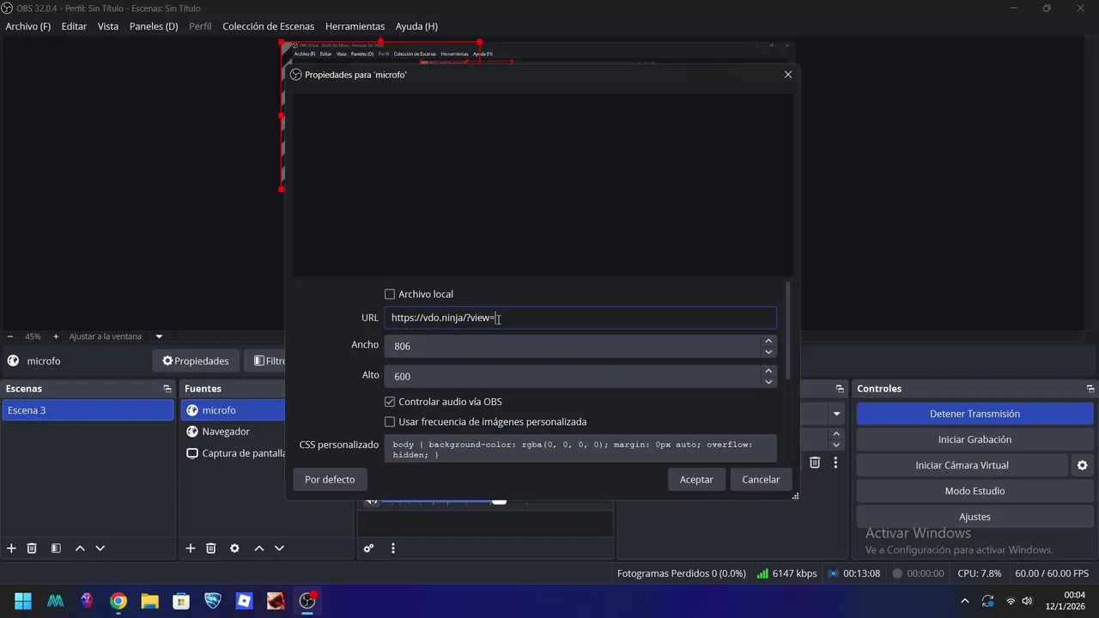The image size is (1099, 618).
Task: Open scene filters icon in Escenas panel
Action: 56,548
